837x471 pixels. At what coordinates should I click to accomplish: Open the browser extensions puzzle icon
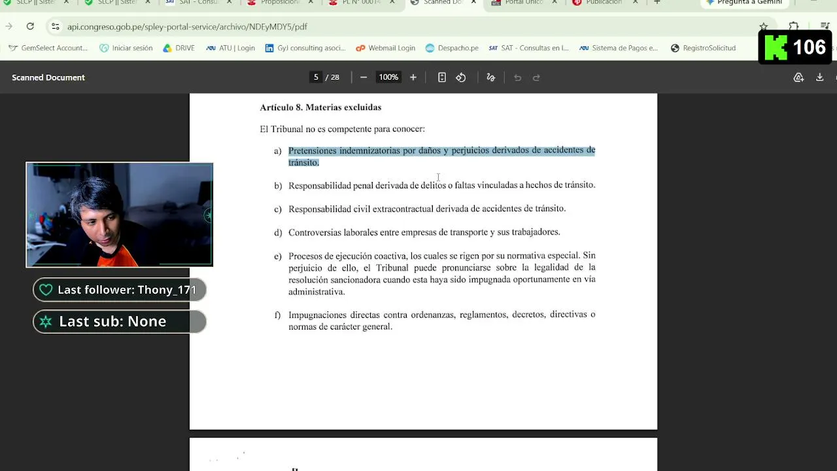coord(793,26)
